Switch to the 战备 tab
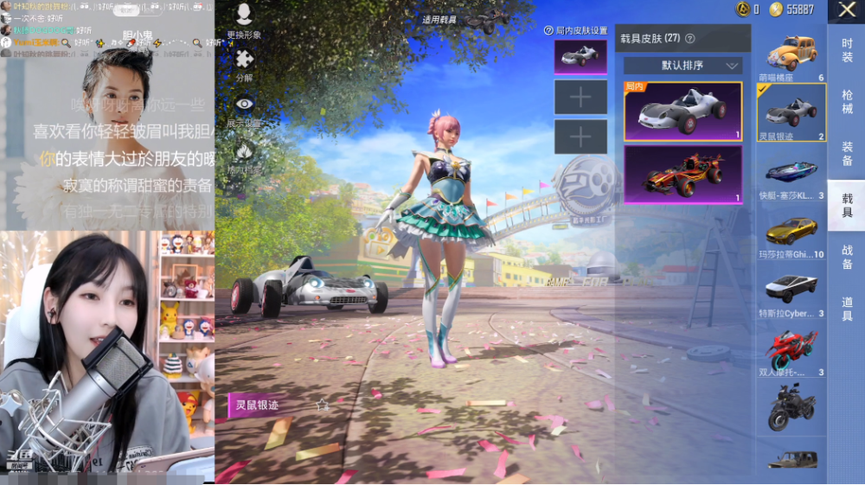The width and height of the screenshot is (865, 485). coord(847,257)
